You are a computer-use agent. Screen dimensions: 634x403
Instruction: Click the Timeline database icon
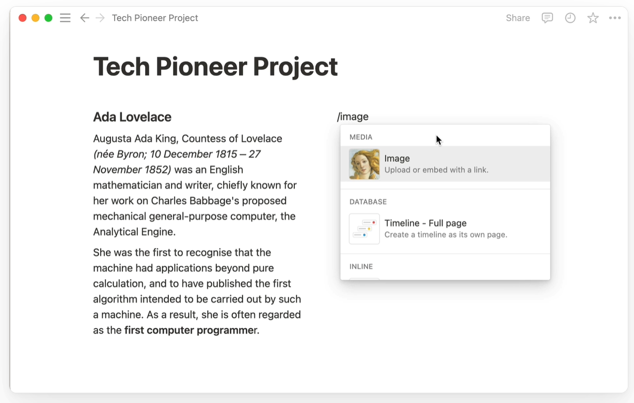[x=364, y=229]
